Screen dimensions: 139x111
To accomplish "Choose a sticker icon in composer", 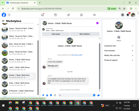I will pyautogui.click(x=51, y=95).
